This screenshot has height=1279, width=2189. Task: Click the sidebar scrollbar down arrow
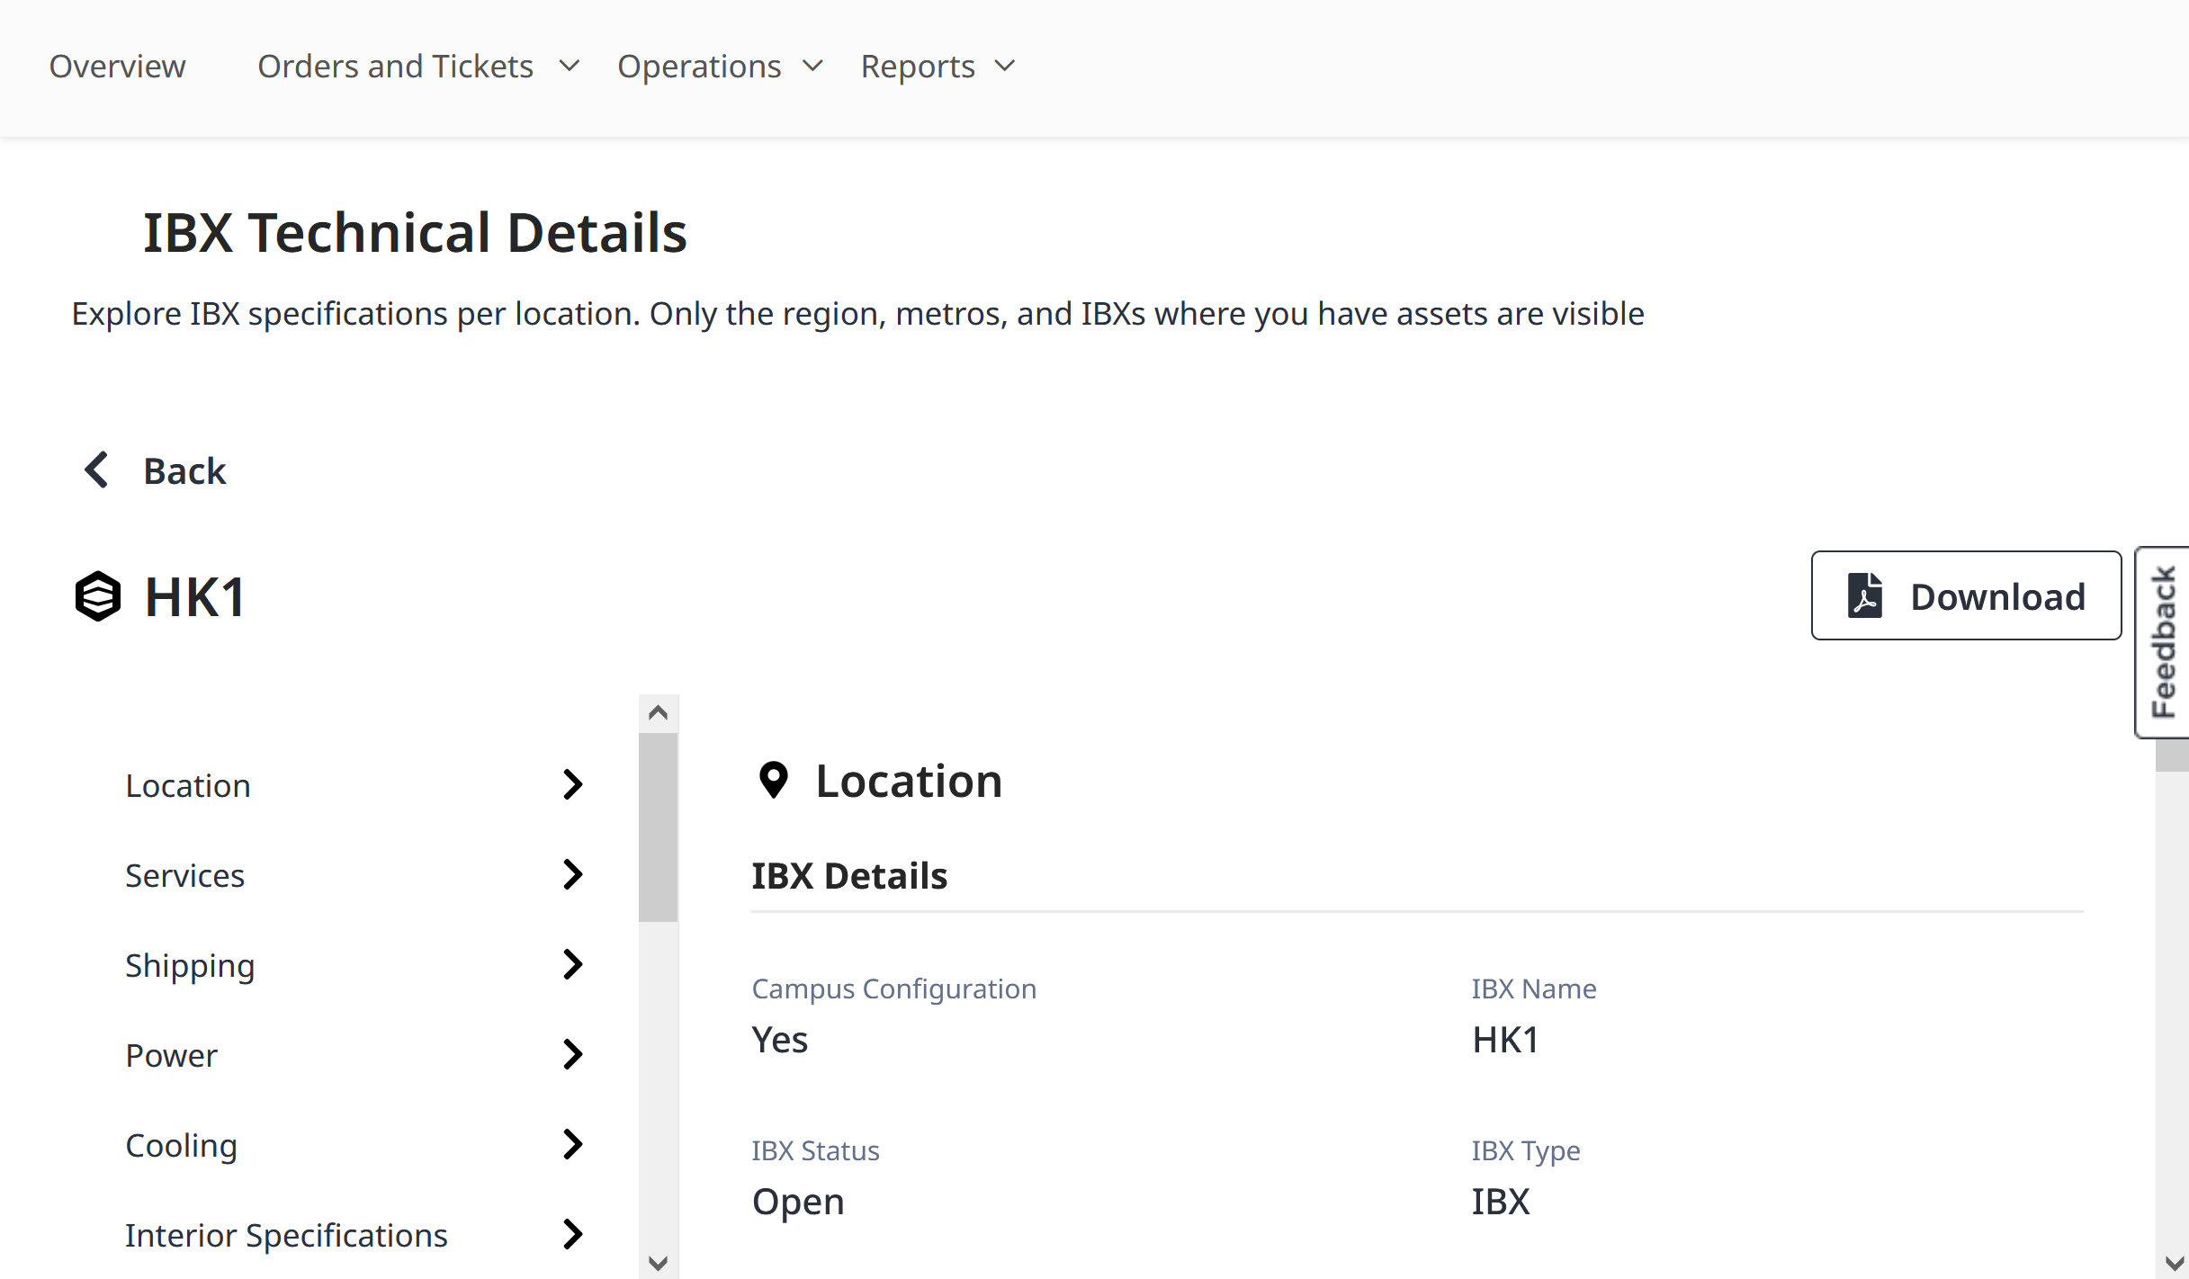tap(658, 1263)
